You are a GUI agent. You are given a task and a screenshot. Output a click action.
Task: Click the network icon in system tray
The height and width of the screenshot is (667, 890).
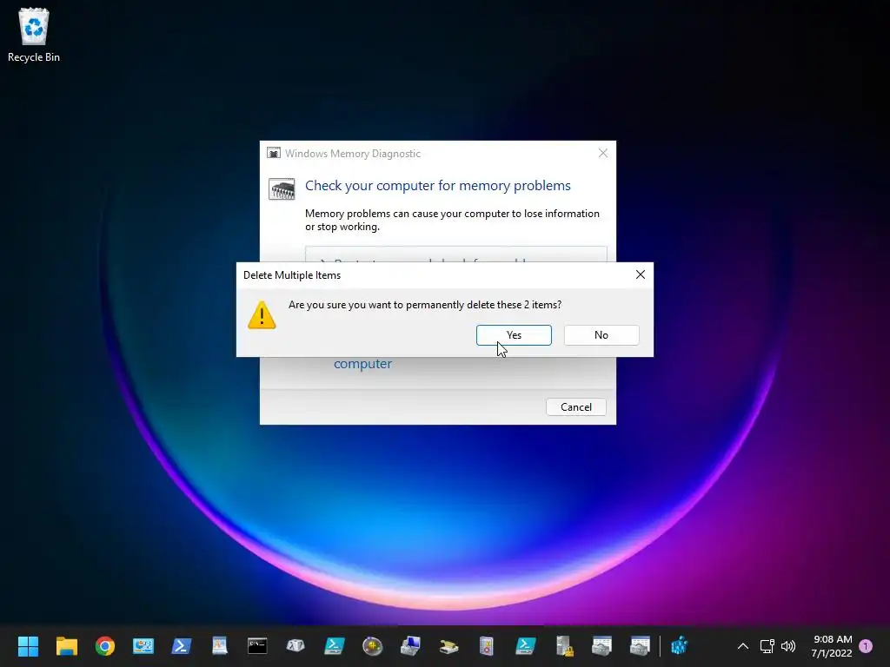(767, 646)
